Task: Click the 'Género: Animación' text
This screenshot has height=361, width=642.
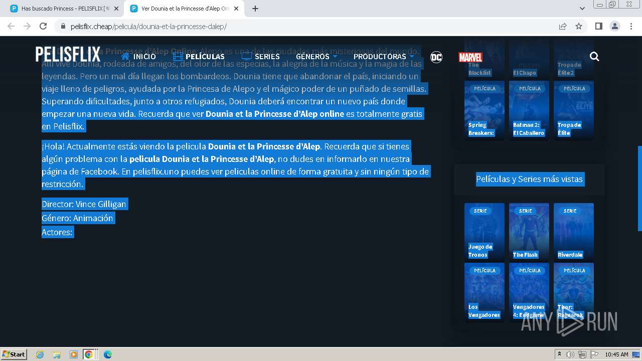Action: pos(78,218)
